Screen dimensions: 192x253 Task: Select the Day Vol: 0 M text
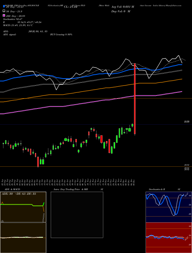click(121, 11)
